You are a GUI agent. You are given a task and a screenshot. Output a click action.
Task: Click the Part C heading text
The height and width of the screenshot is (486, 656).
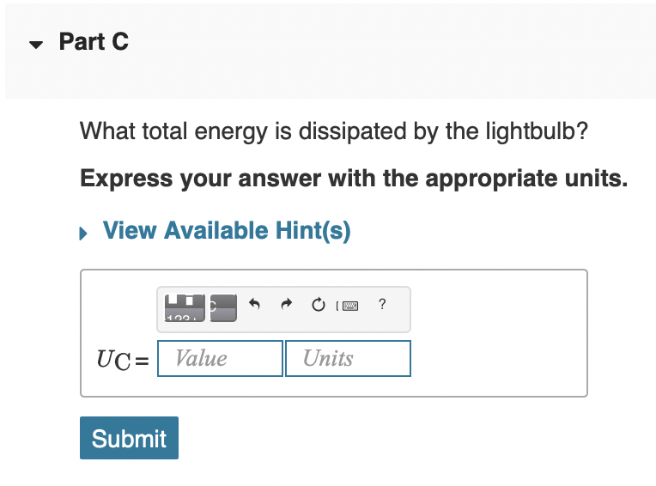pyautogui.click(x=94, y=41)
